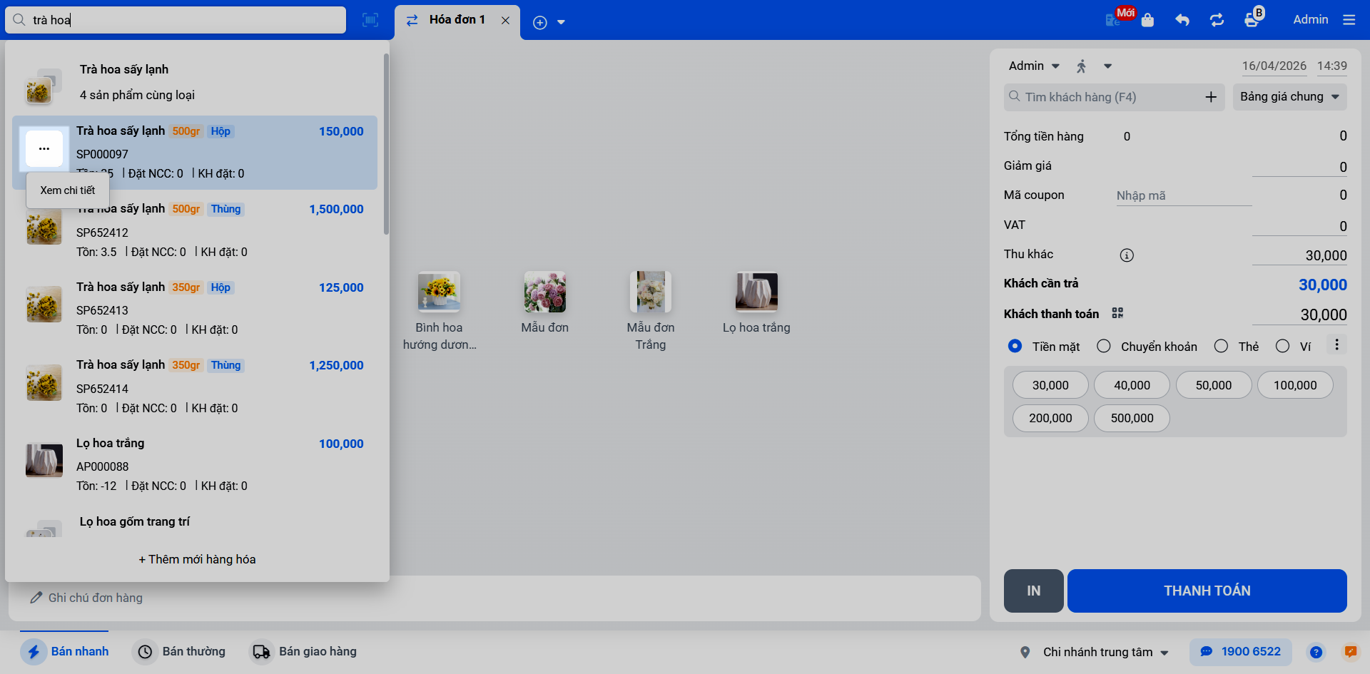This screenshot has width=1370, height=674.
Task: Expand the sales channel dropdown arrow
Action: [1107, 66]
